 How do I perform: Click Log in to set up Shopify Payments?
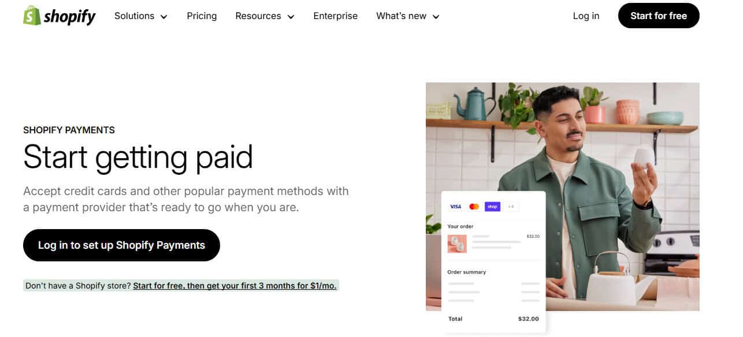coord(121,245)
